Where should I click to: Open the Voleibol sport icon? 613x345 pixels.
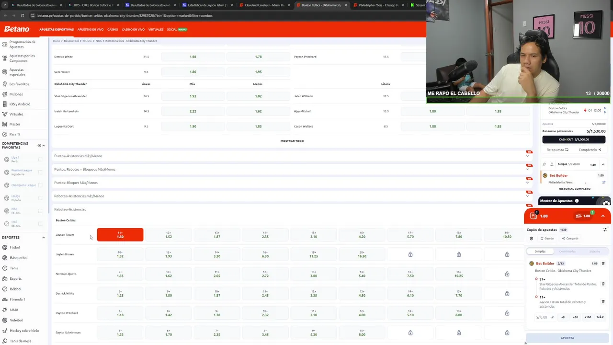(5, 320)
